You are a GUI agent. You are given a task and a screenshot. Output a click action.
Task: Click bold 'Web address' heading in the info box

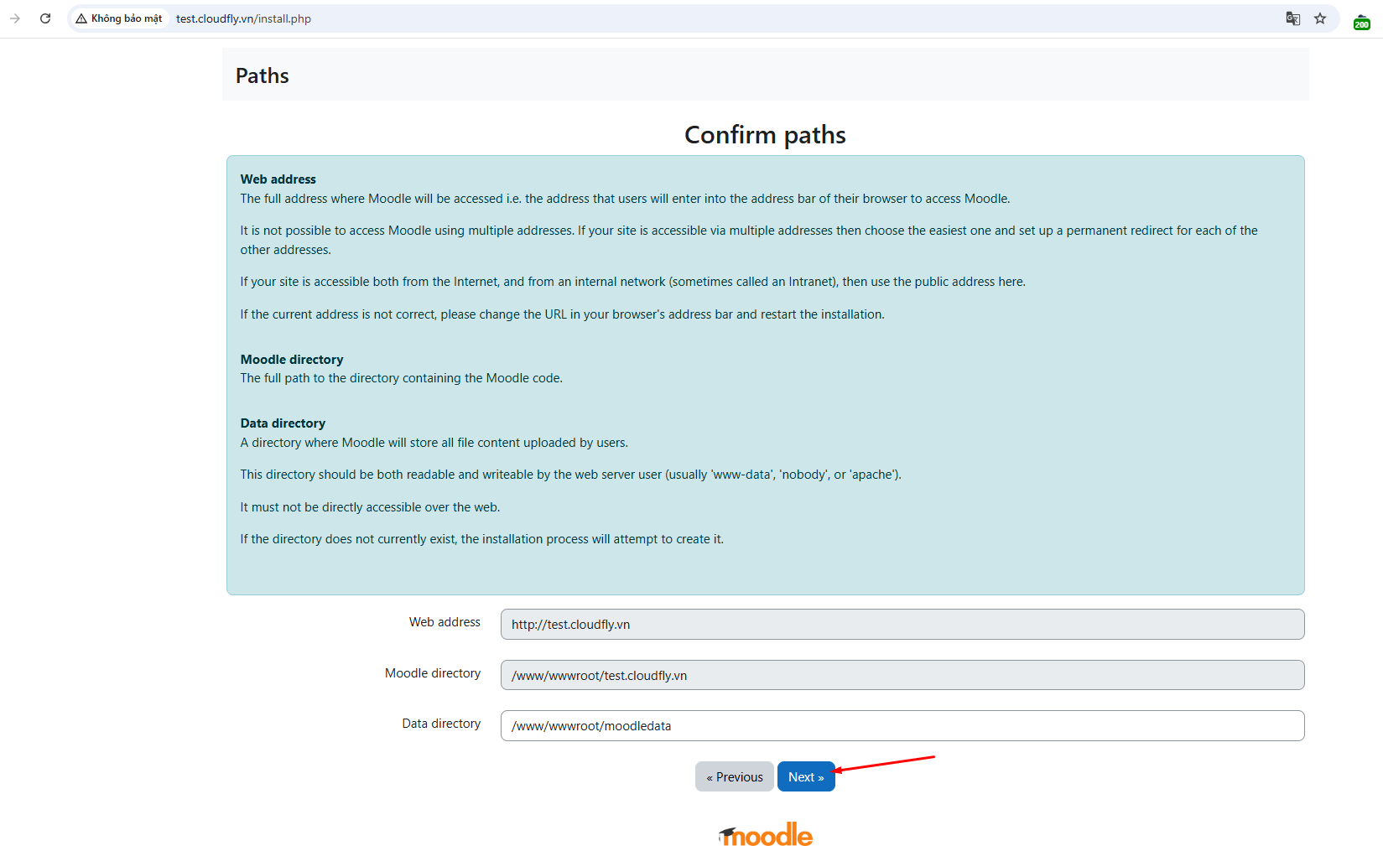[x=278, y=179]
